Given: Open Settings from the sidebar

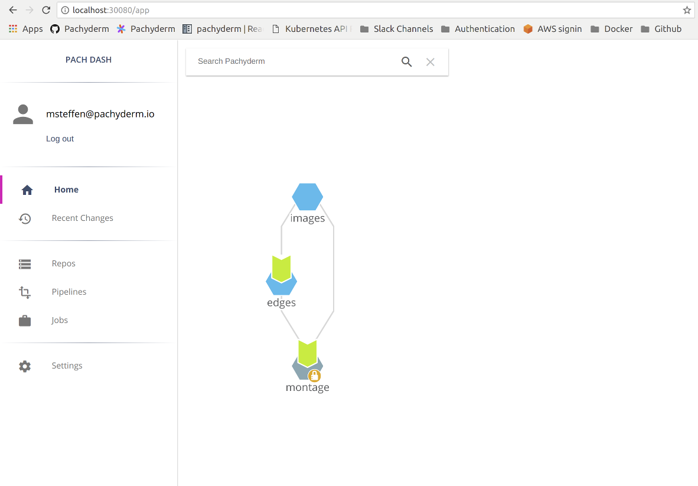Looking at the screenshot, I should pyautogui.click(x=67, y=366).
